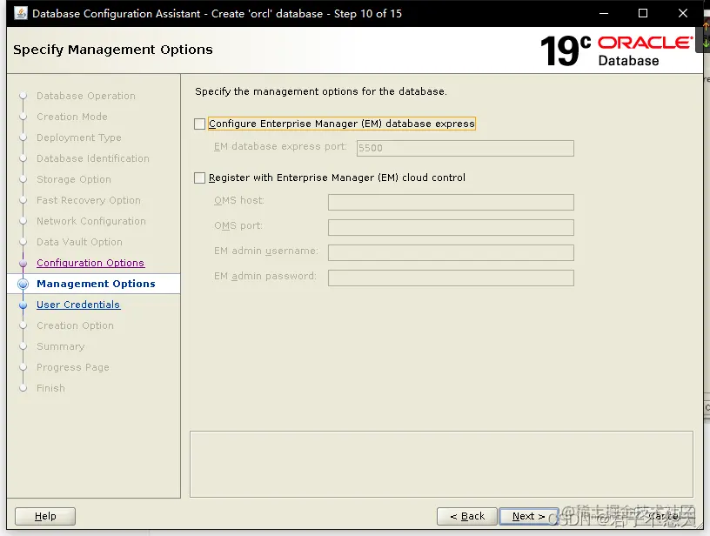Click the Network Configuration step text
This screenshot has height=536, width=710.
(91, 221)
